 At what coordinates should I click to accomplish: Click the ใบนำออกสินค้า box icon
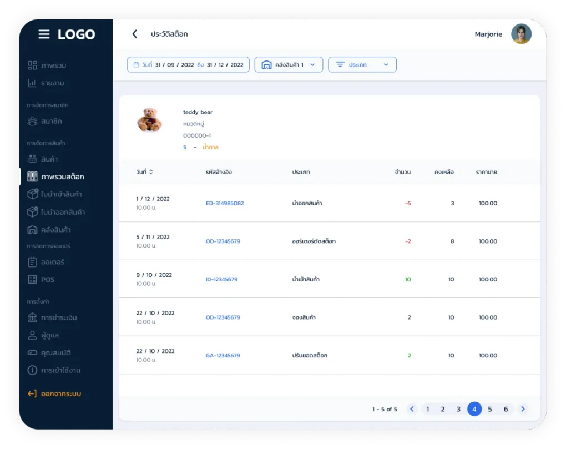point(33,212)
